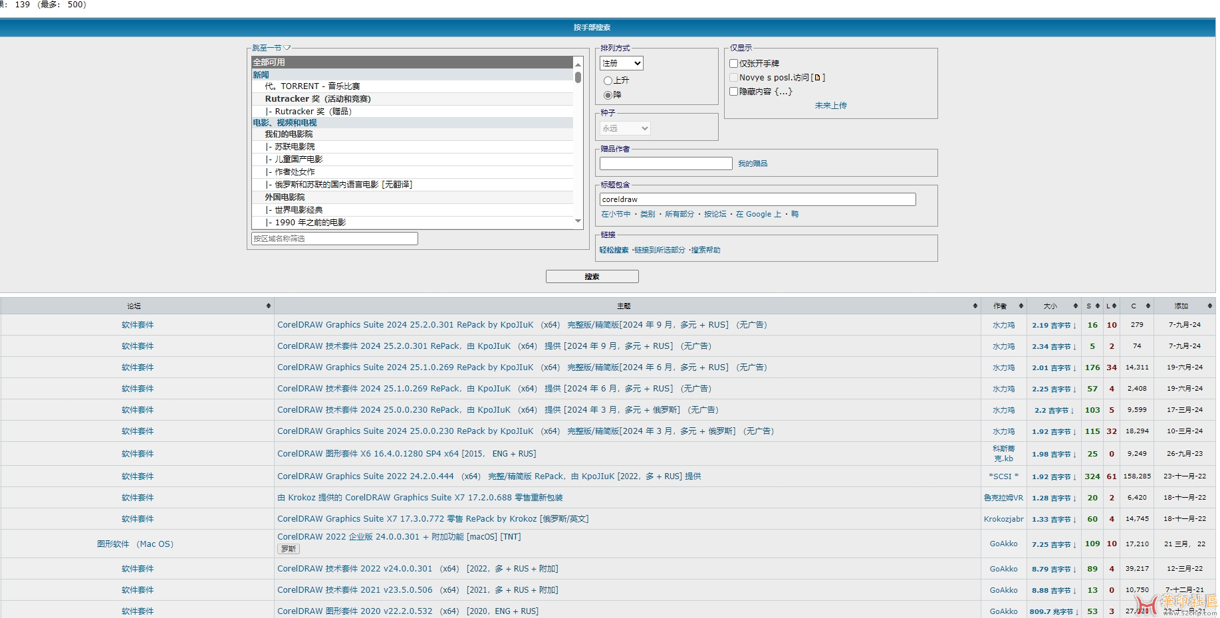Open CorelDRAW Graphics Suite 2024 25.2.0.301 RePack topic

pyautogui.click(x=522, y=325)
